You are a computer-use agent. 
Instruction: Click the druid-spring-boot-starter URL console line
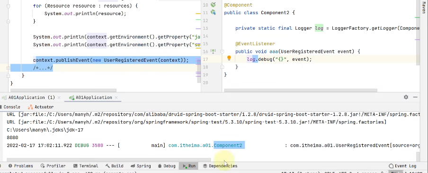[213, 115]
